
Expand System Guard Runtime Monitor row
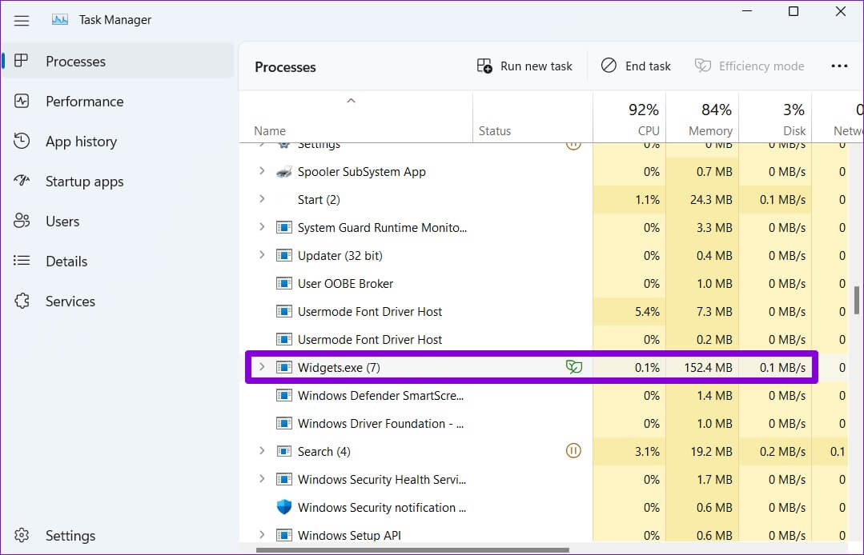pos(262,226)
